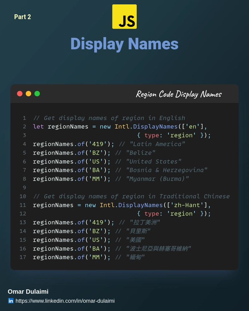Click the yellow JS logo

pyautogui.click(x=124, y=16)
